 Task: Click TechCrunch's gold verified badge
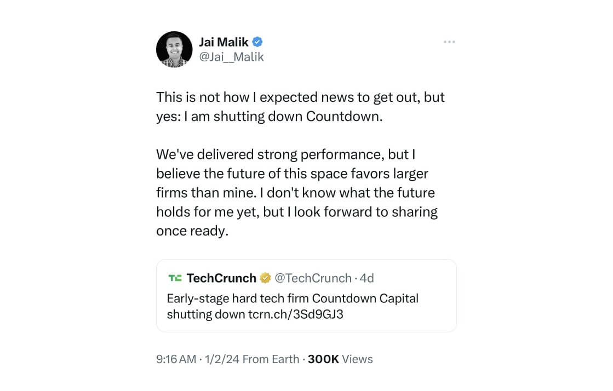tap(265, 278)
